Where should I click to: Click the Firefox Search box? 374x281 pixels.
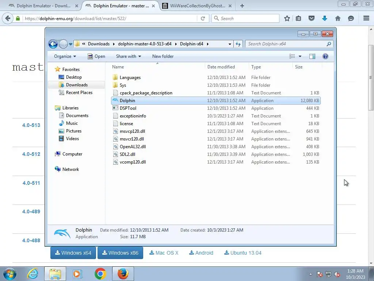(245, 18)
